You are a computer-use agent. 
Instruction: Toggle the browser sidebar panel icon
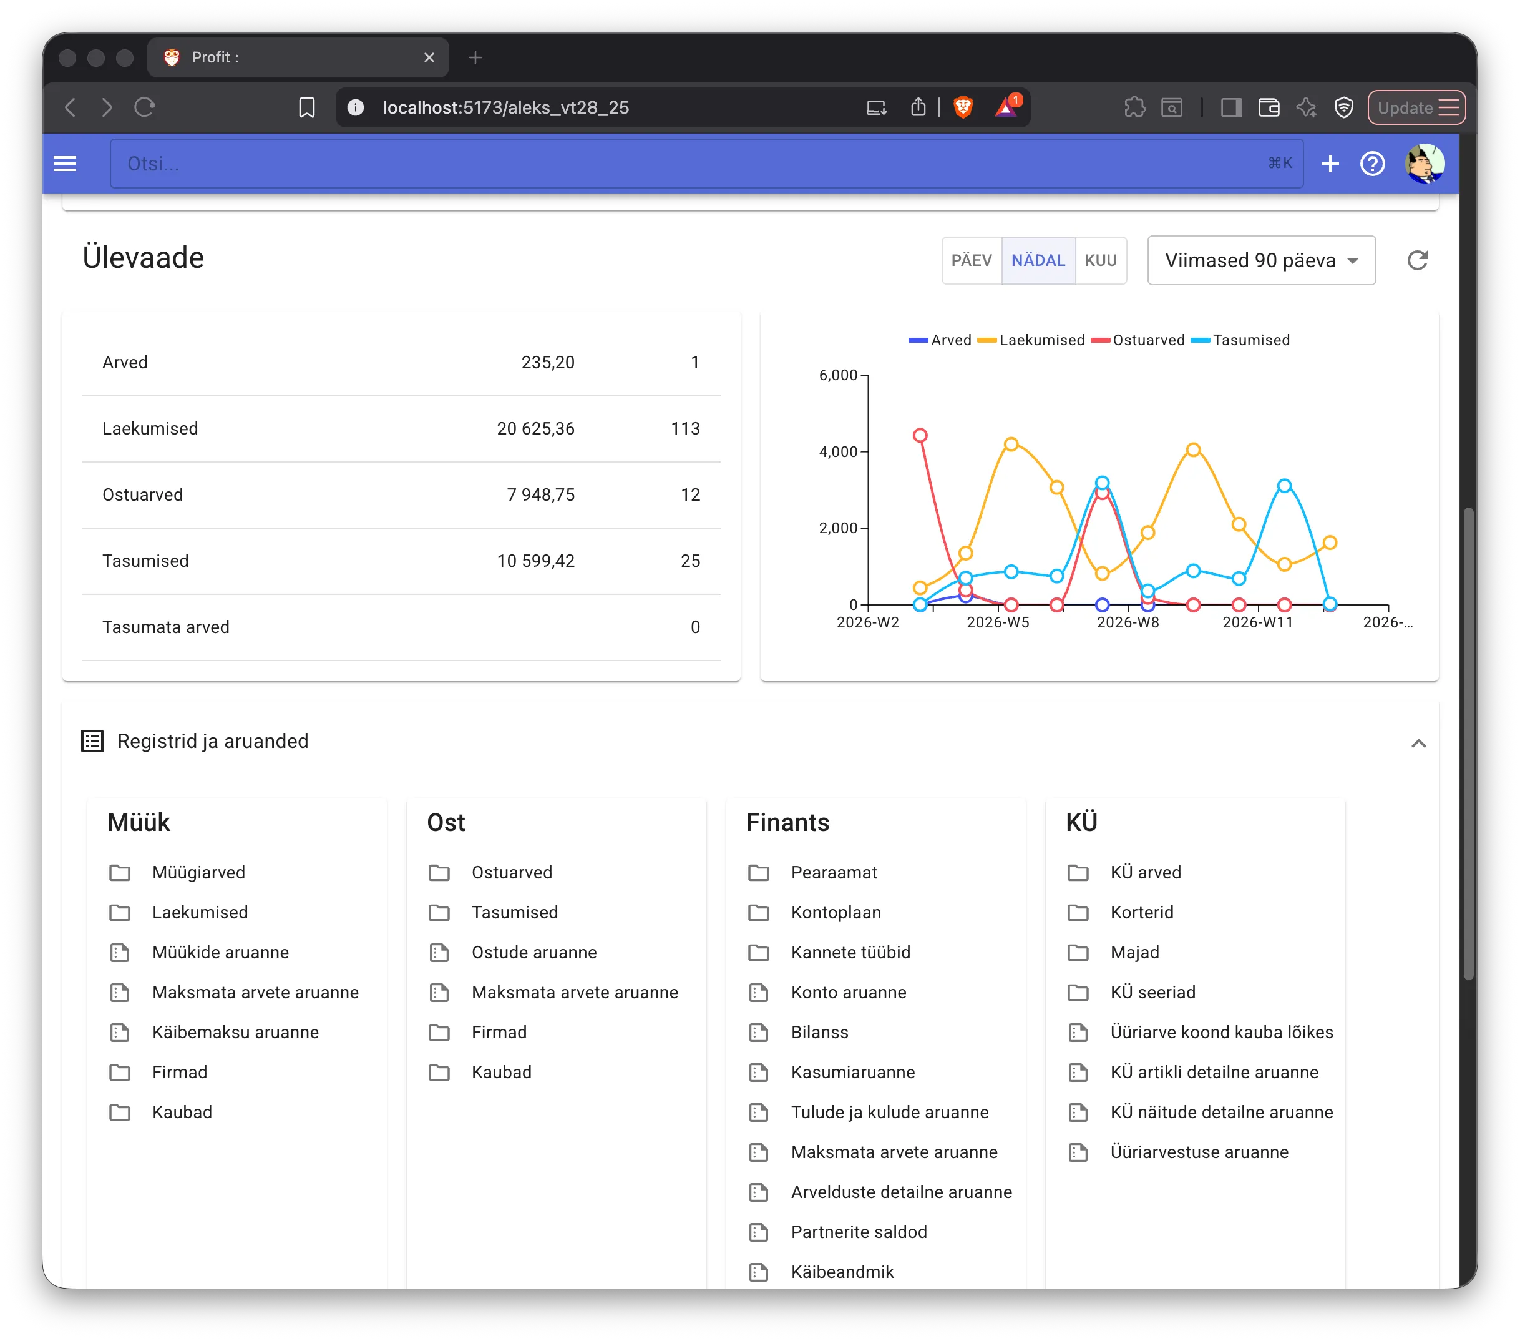(x=1232, y=108)
